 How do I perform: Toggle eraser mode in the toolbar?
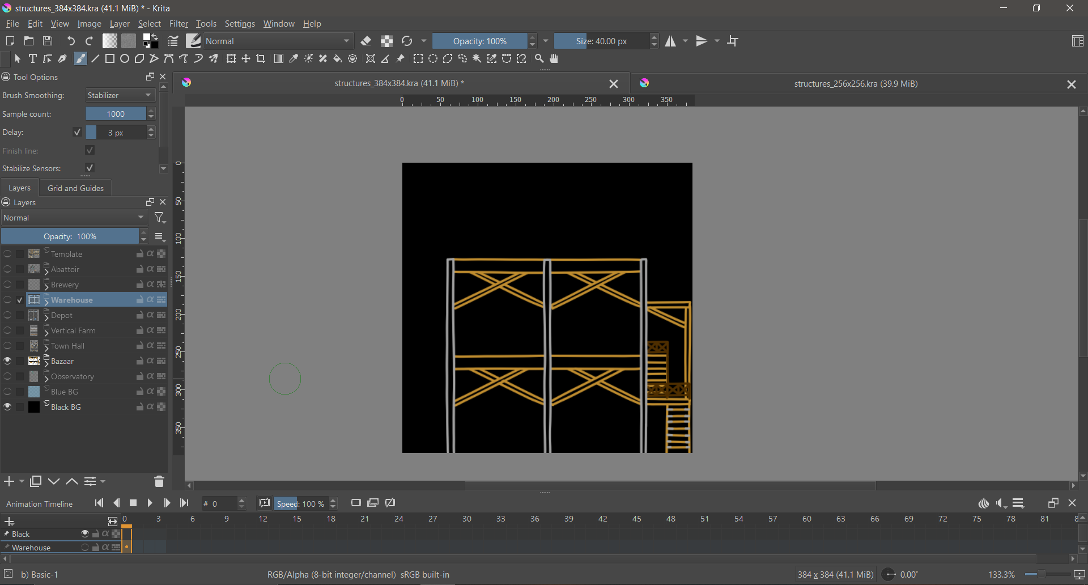tap(367, 41)
